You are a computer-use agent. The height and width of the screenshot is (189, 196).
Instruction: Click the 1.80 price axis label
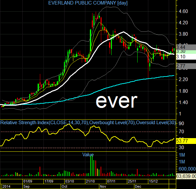pyautogui.click(x=183, y=91)
